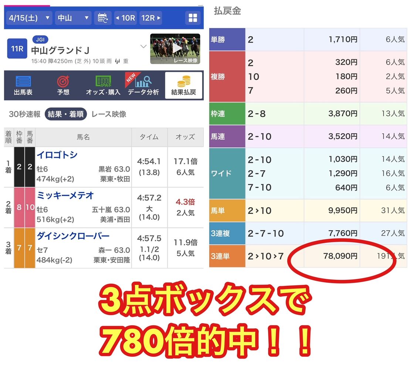Select the 結果・着順 pill
Viewport: 414px width, 379px height.
tap(66, 114)
